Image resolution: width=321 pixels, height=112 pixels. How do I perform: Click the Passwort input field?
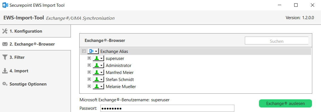click(167, 108)
